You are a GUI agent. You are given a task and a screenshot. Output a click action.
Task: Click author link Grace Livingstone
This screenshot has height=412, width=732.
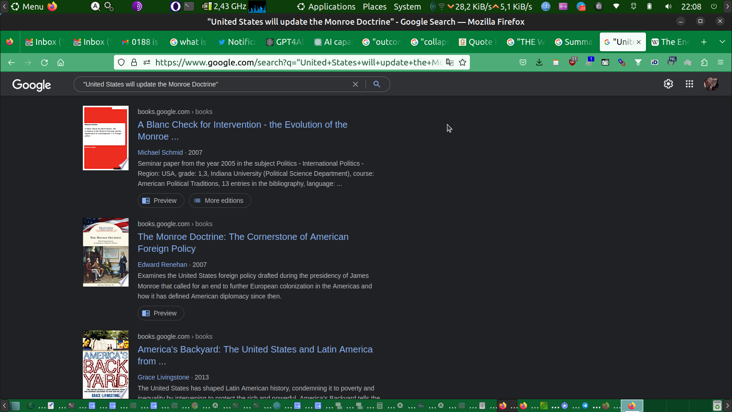(163, 377)
